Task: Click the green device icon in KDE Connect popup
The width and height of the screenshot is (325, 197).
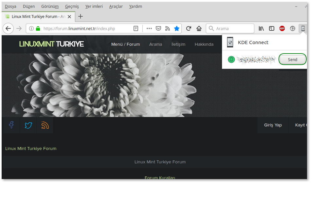Action: tap(231, 59)
